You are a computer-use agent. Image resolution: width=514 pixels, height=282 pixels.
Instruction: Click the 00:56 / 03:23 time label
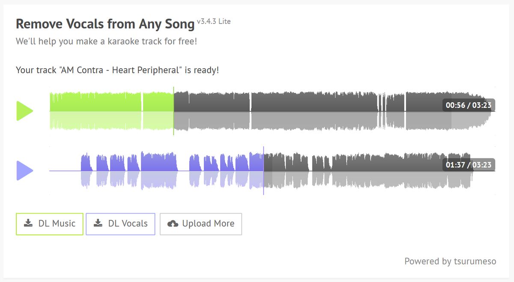468,105
